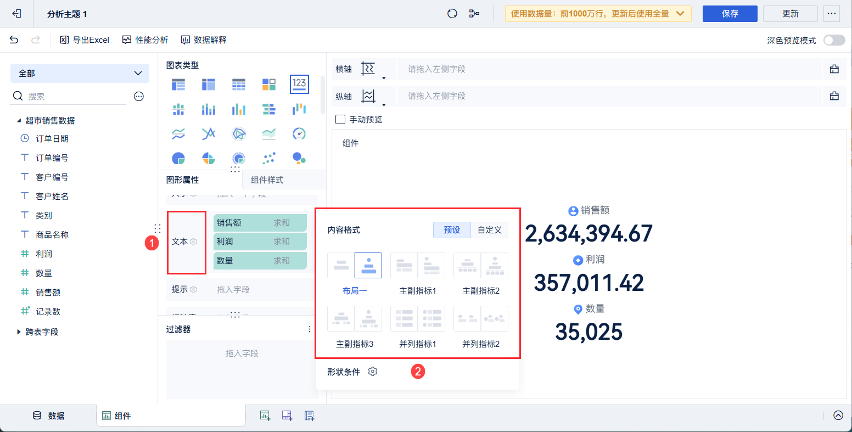Select the bubble chart type
Screen dimensions: 852x432
pyautogui.click(x=299, y=158)
